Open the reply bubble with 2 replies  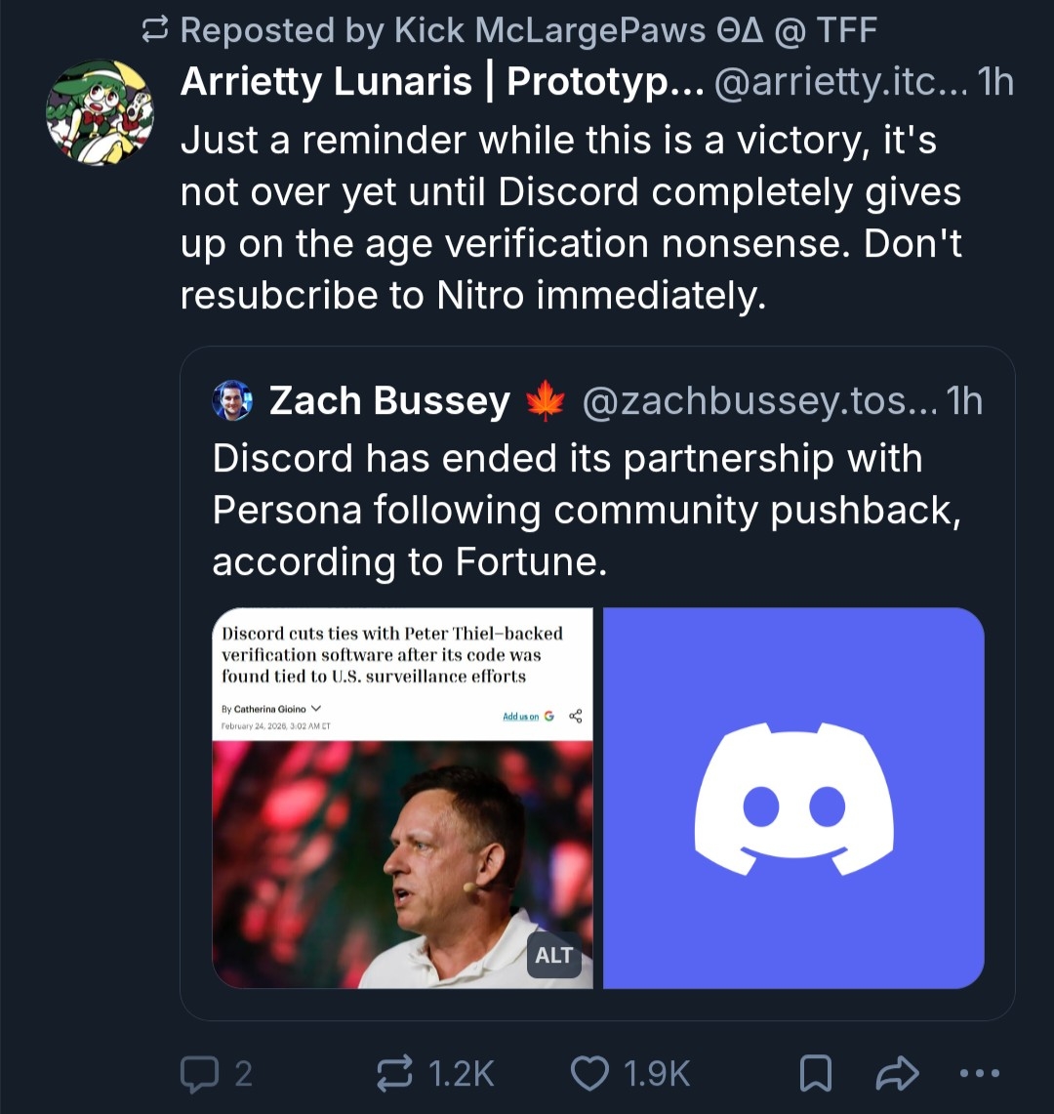[x=199, y=1074]
